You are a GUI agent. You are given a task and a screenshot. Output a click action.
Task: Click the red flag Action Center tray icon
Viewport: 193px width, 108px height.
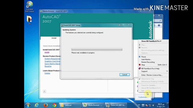click(x=147, y=105)
